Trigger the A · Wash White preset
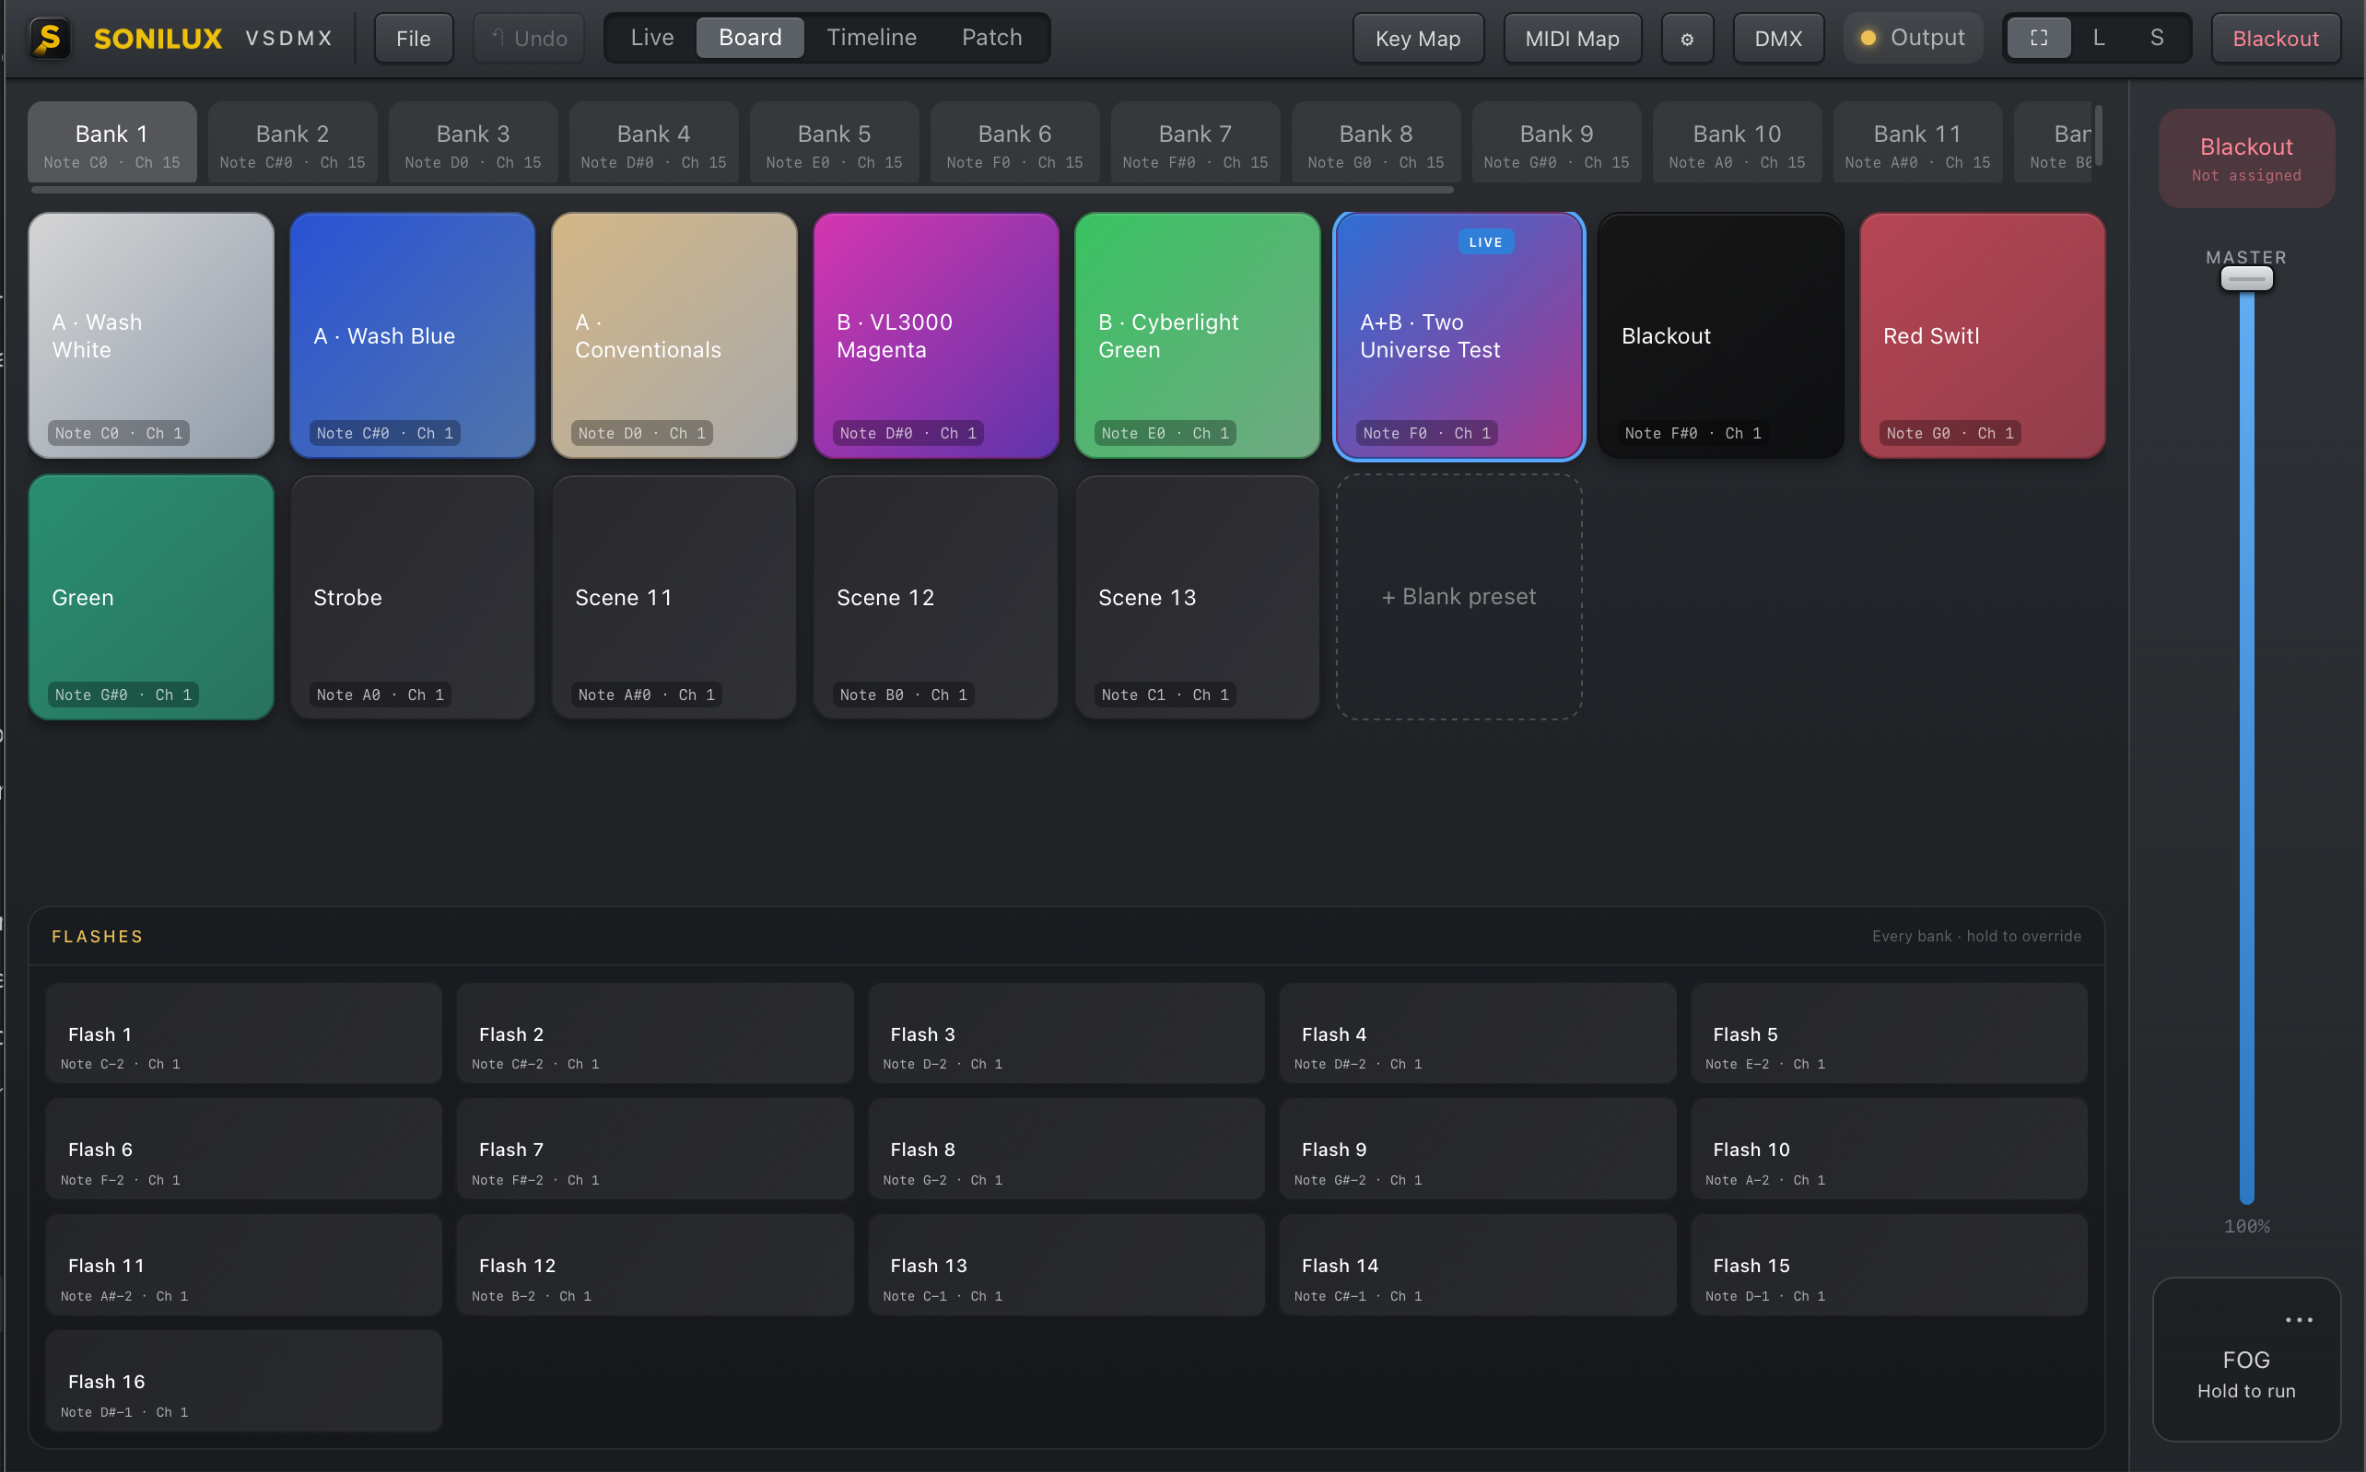This screenshot has height=1472, width=2366. pyautogui.click(x=151, y=336)
